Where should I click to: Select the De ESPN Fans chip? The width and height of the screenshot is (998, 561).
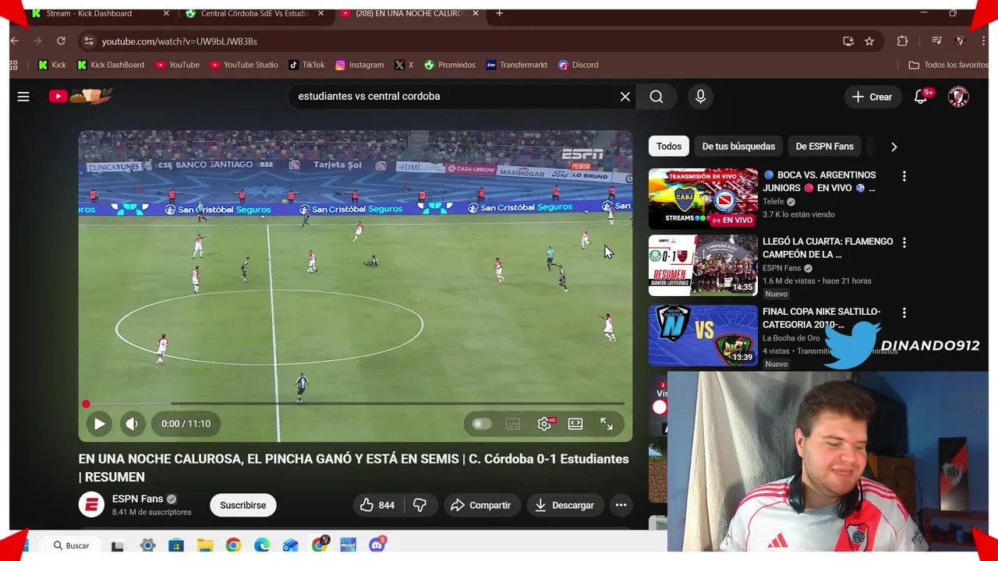[x=824, y=146]
